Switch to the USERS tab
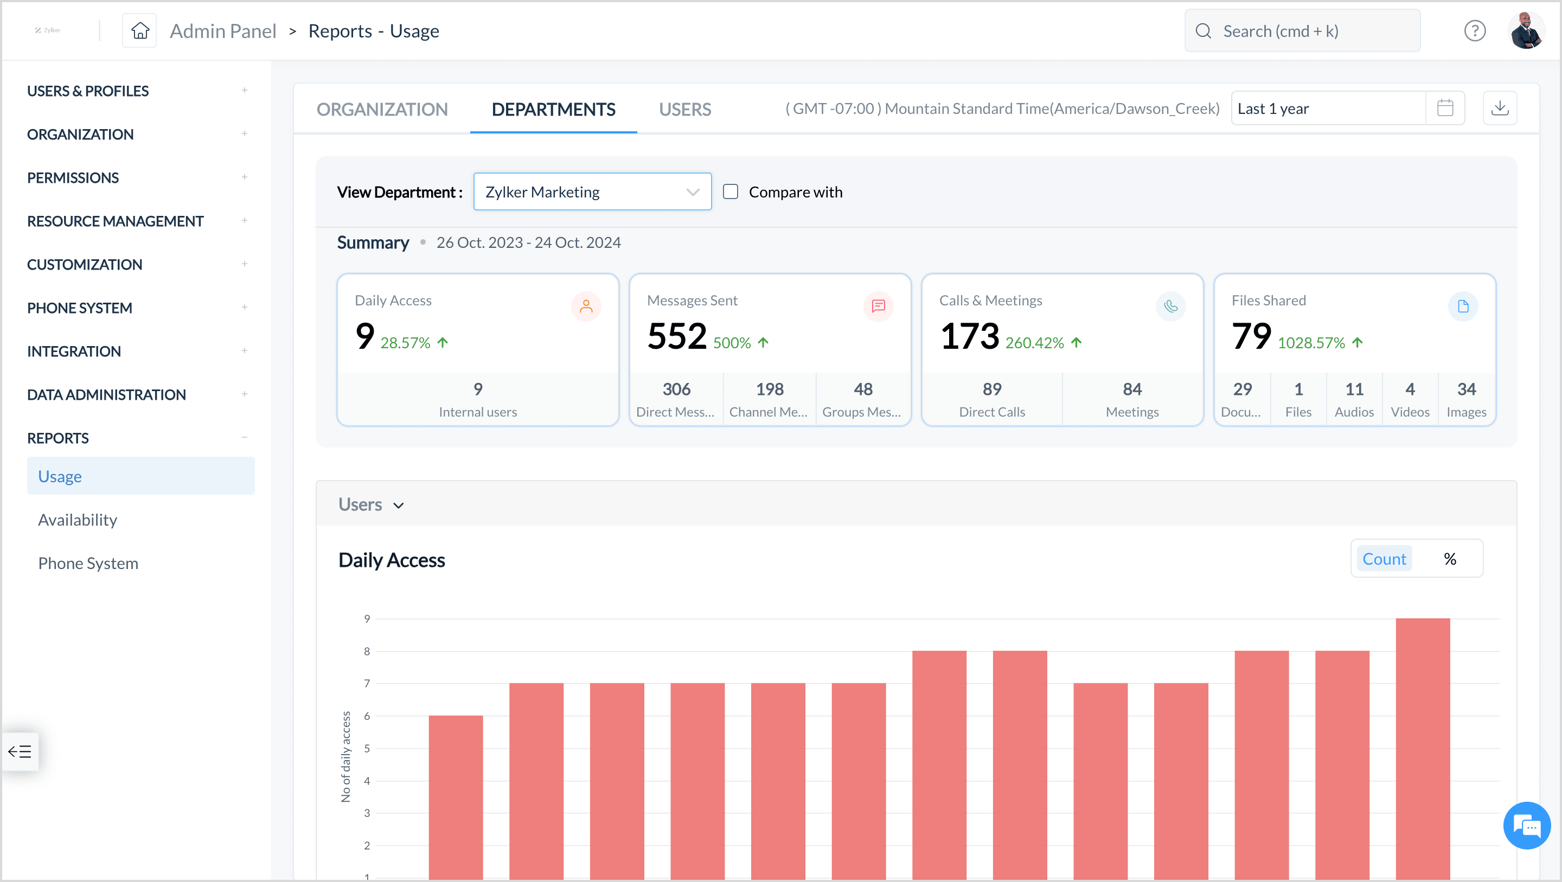 (684, 109)
